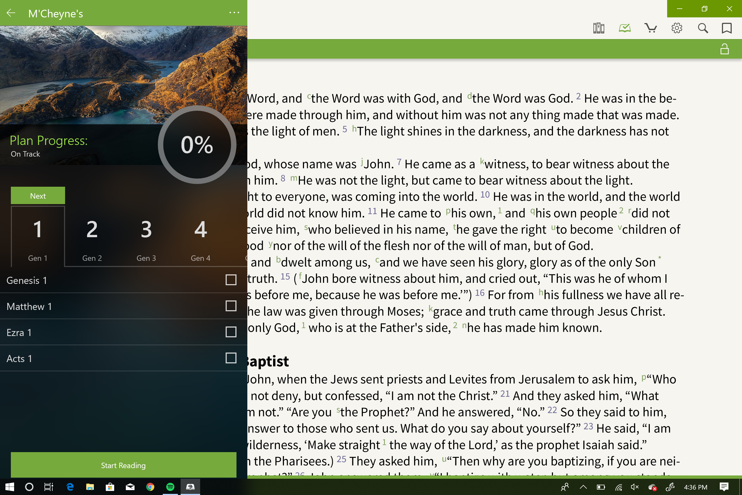Screen dimensions: 742x495
Task: Open the Action Center notifications icon
Action: point(724,487)
